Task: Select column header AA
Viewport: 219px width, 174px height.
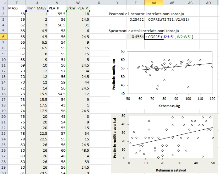Action: point(154,3)
